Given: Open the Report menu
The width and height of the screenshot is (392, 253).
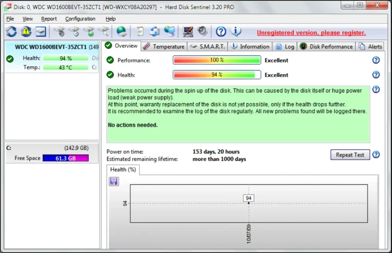Looking at the screenshot, I should [49, 19].
